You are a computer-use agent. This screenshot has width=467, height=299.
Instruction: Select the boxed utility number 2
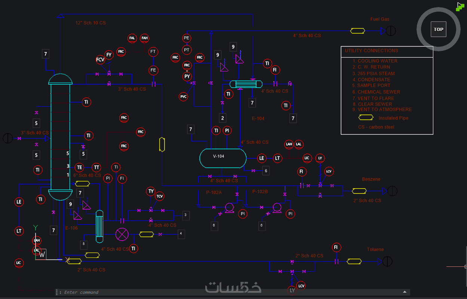point(223,118)
